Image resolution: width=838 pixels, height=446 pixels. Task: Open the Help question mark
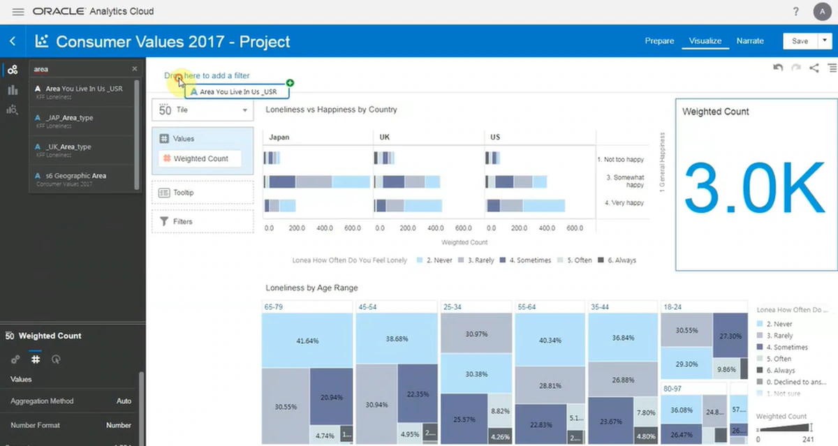(x=796, y=12)
